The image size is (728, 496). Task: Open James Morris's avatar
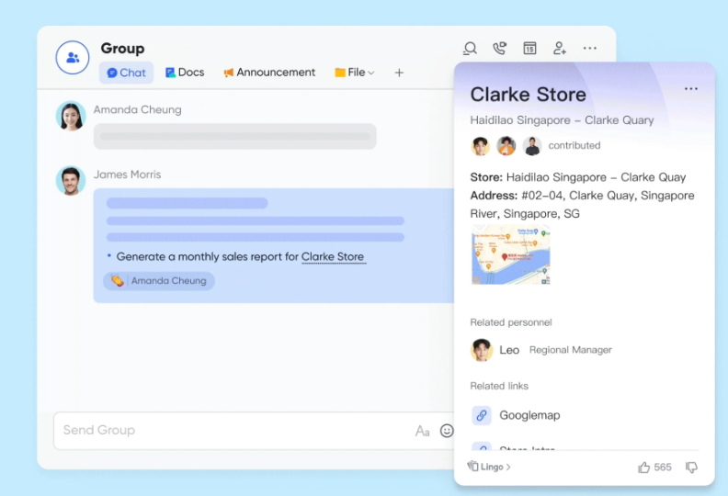71,181
